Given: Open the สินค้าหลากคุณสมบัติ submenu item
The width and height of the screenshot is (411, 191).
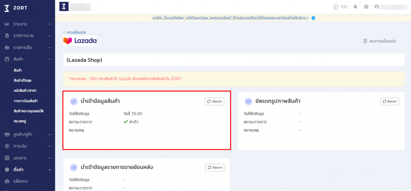Looking at the screenshot, I should (28, 111).
